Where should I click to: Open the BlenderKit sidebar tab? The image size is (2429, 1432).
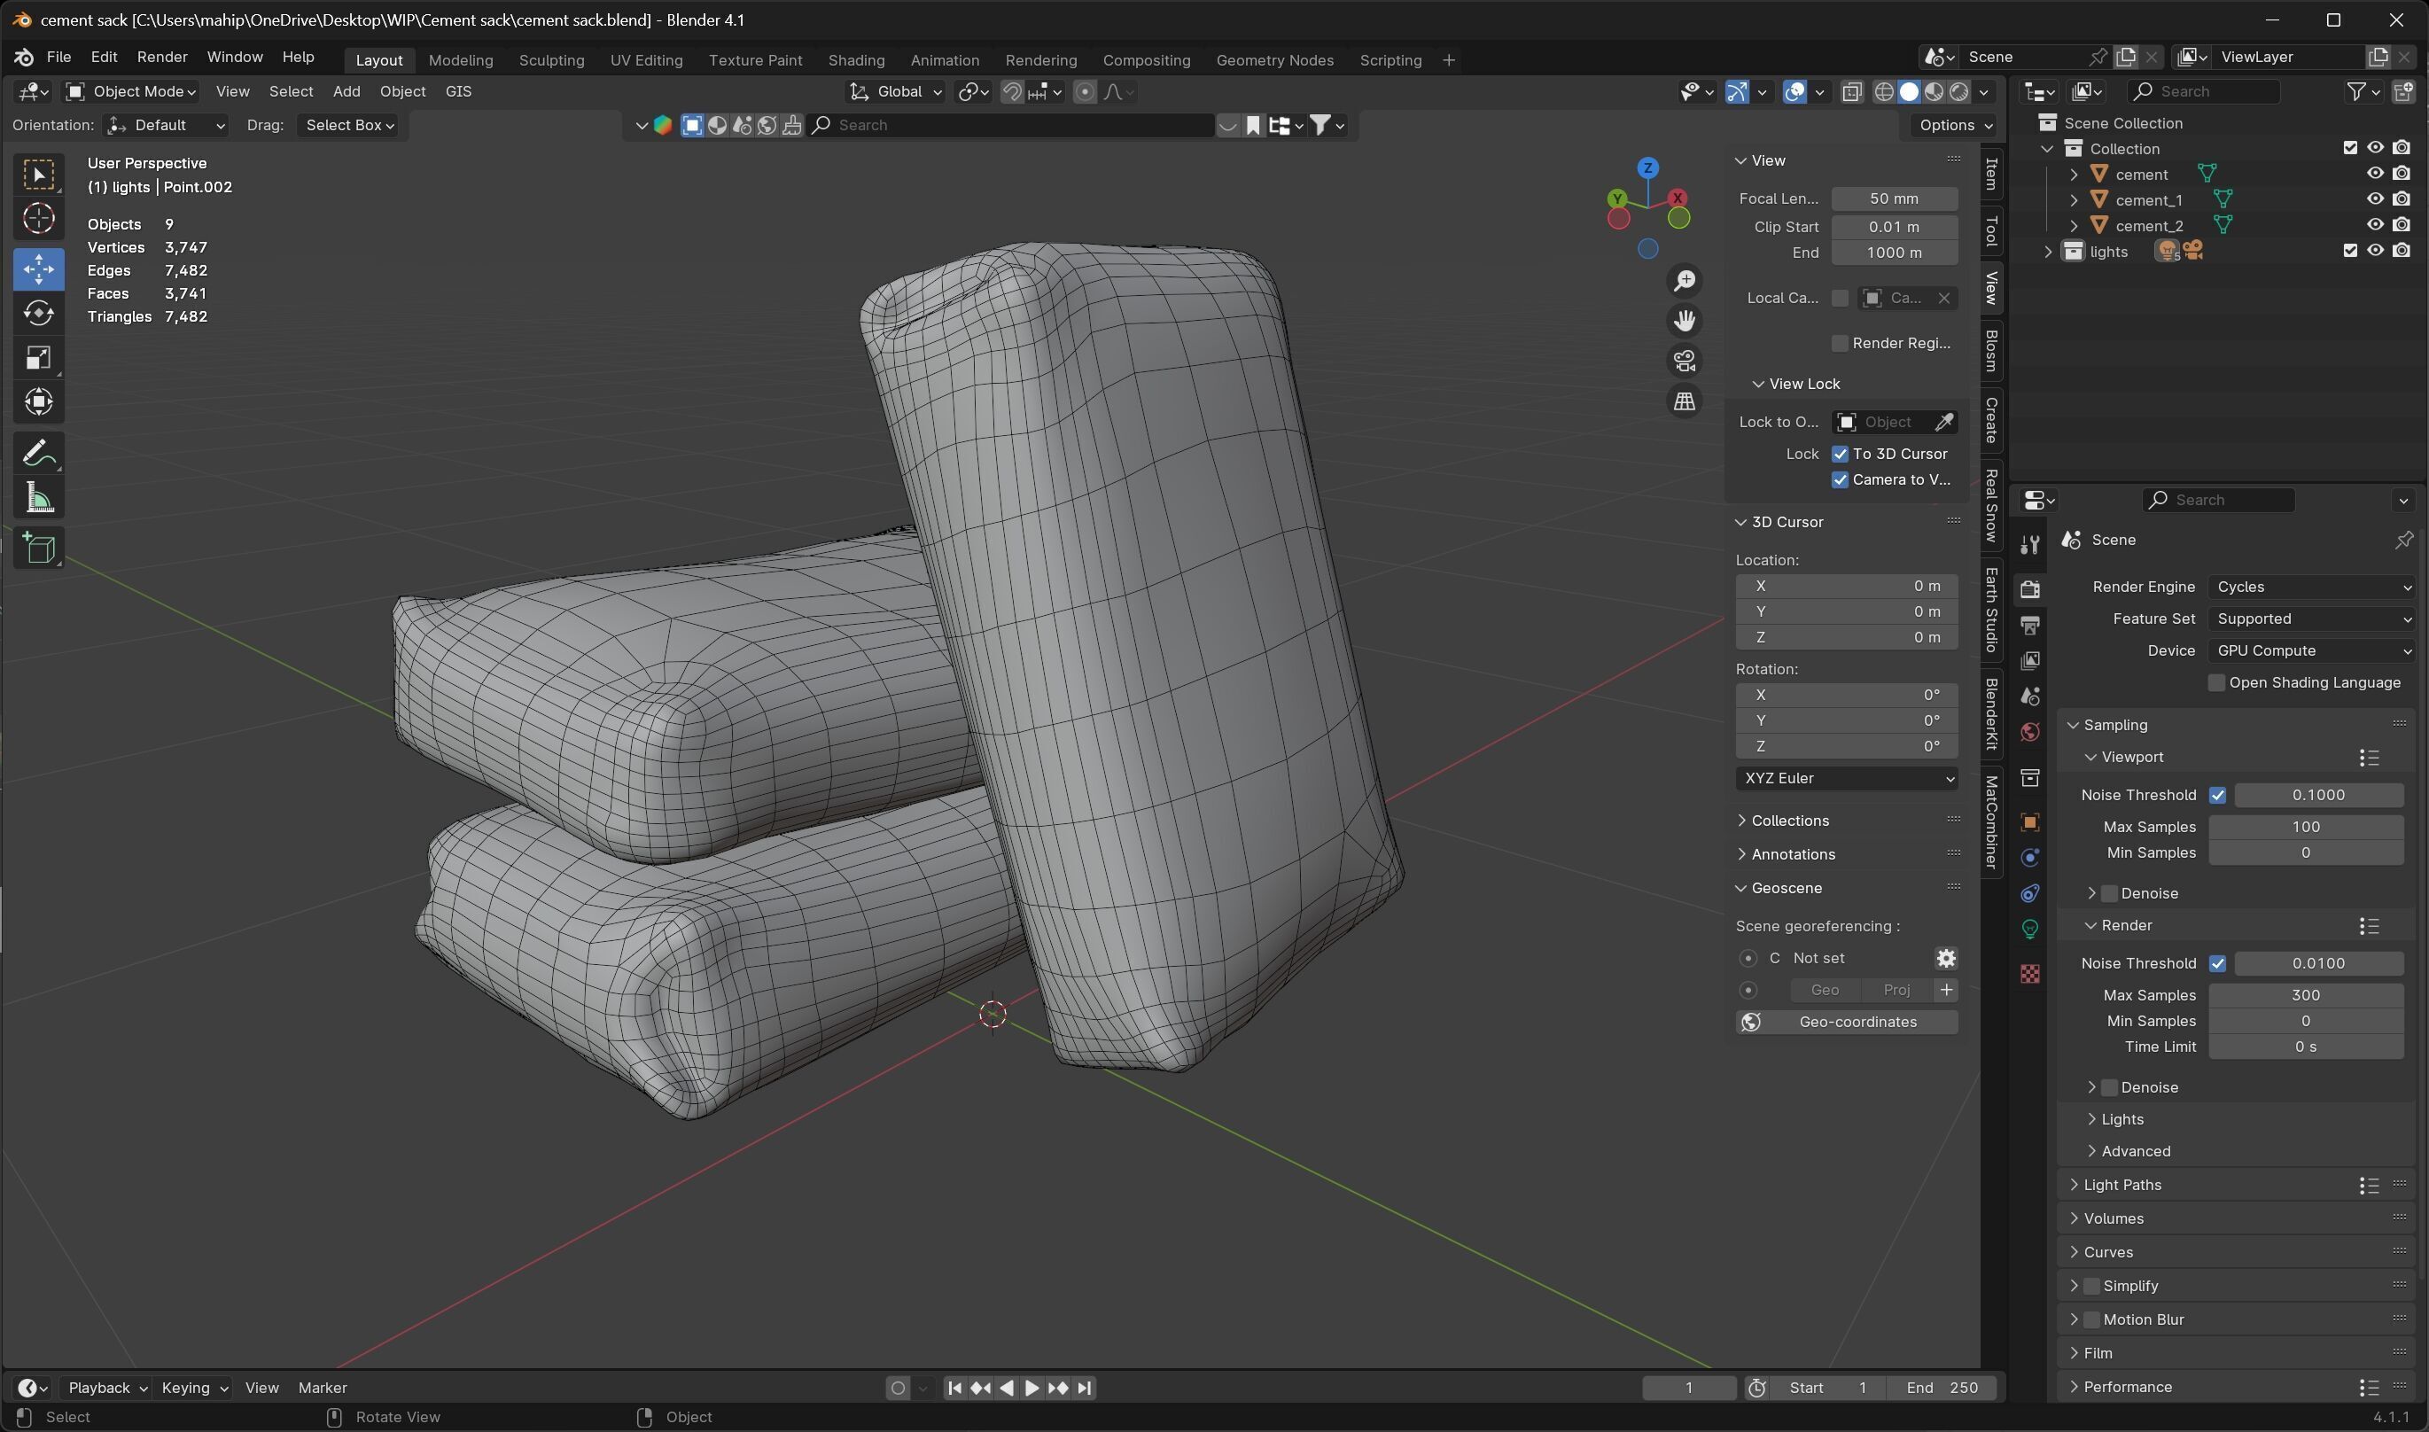coord(1991,712)
